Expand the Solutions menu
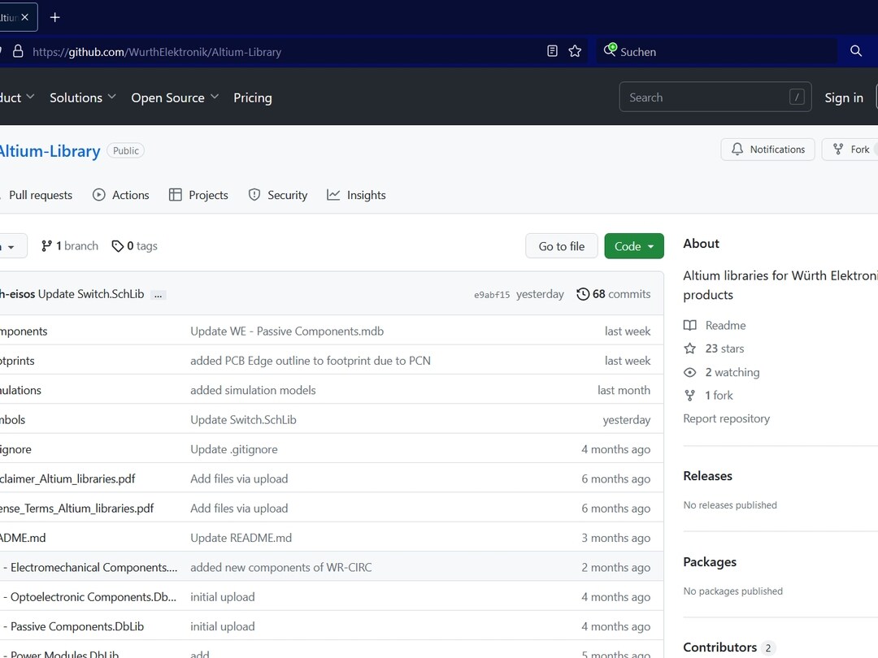 (82, 97)
